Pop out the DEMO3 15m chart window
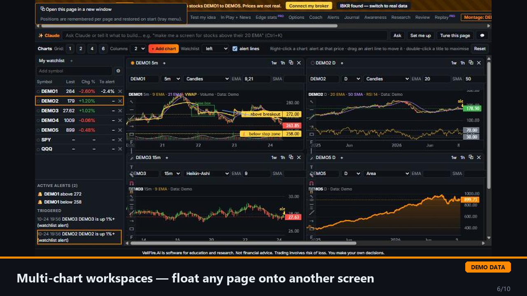The image size is (527, 296). 291,157
